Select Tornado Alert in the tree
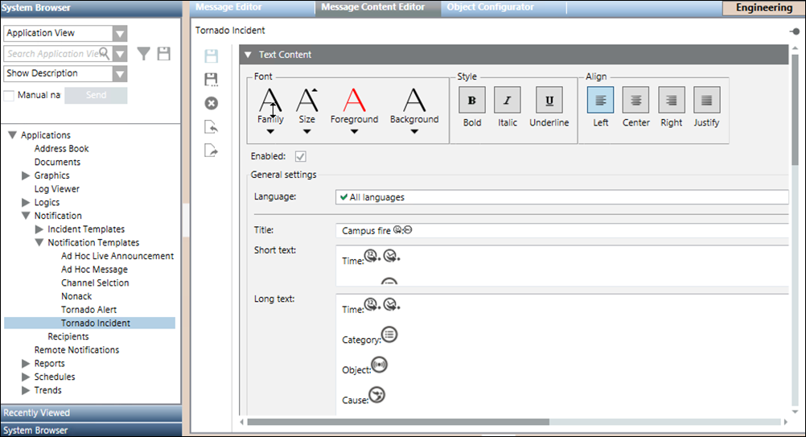Screen dimensions: 806x437 88,310
